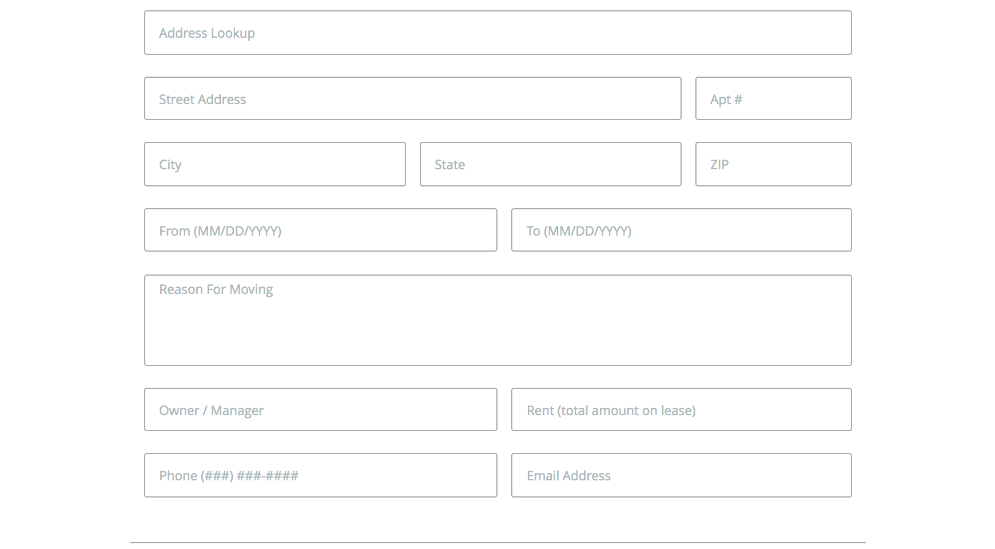Focus the Street Address input

pos(412,98)
